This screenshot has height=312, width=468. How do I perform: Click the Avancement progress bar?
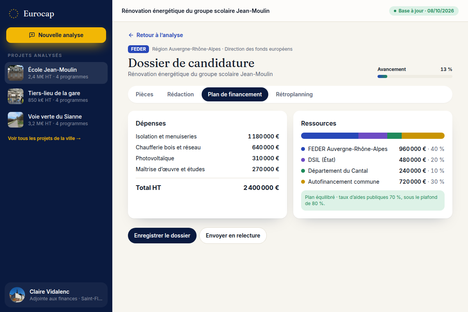click(x=415, y=76)
